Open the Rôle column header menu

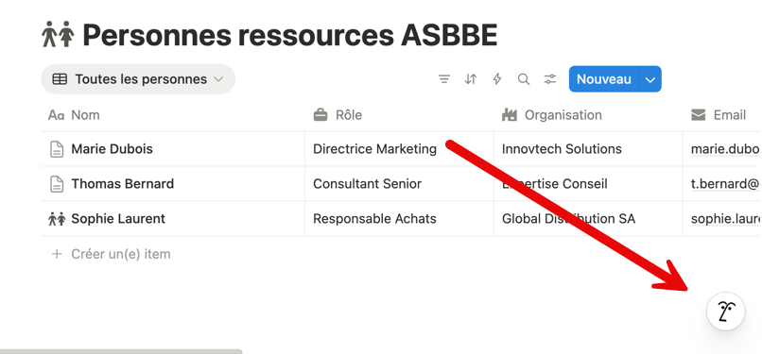click(x=400, y=115)
